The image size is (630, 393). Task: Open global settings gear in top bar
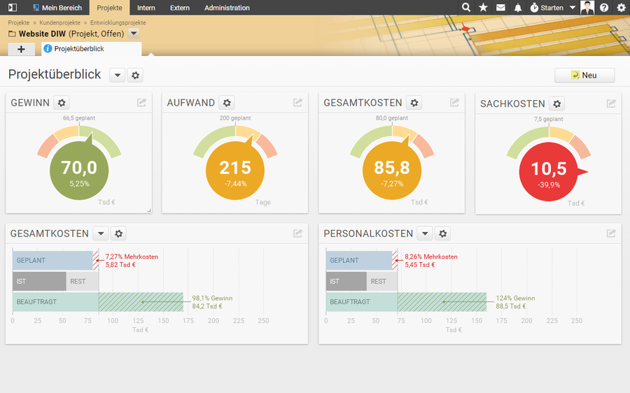pyautogui.click(x=621, y=8)
